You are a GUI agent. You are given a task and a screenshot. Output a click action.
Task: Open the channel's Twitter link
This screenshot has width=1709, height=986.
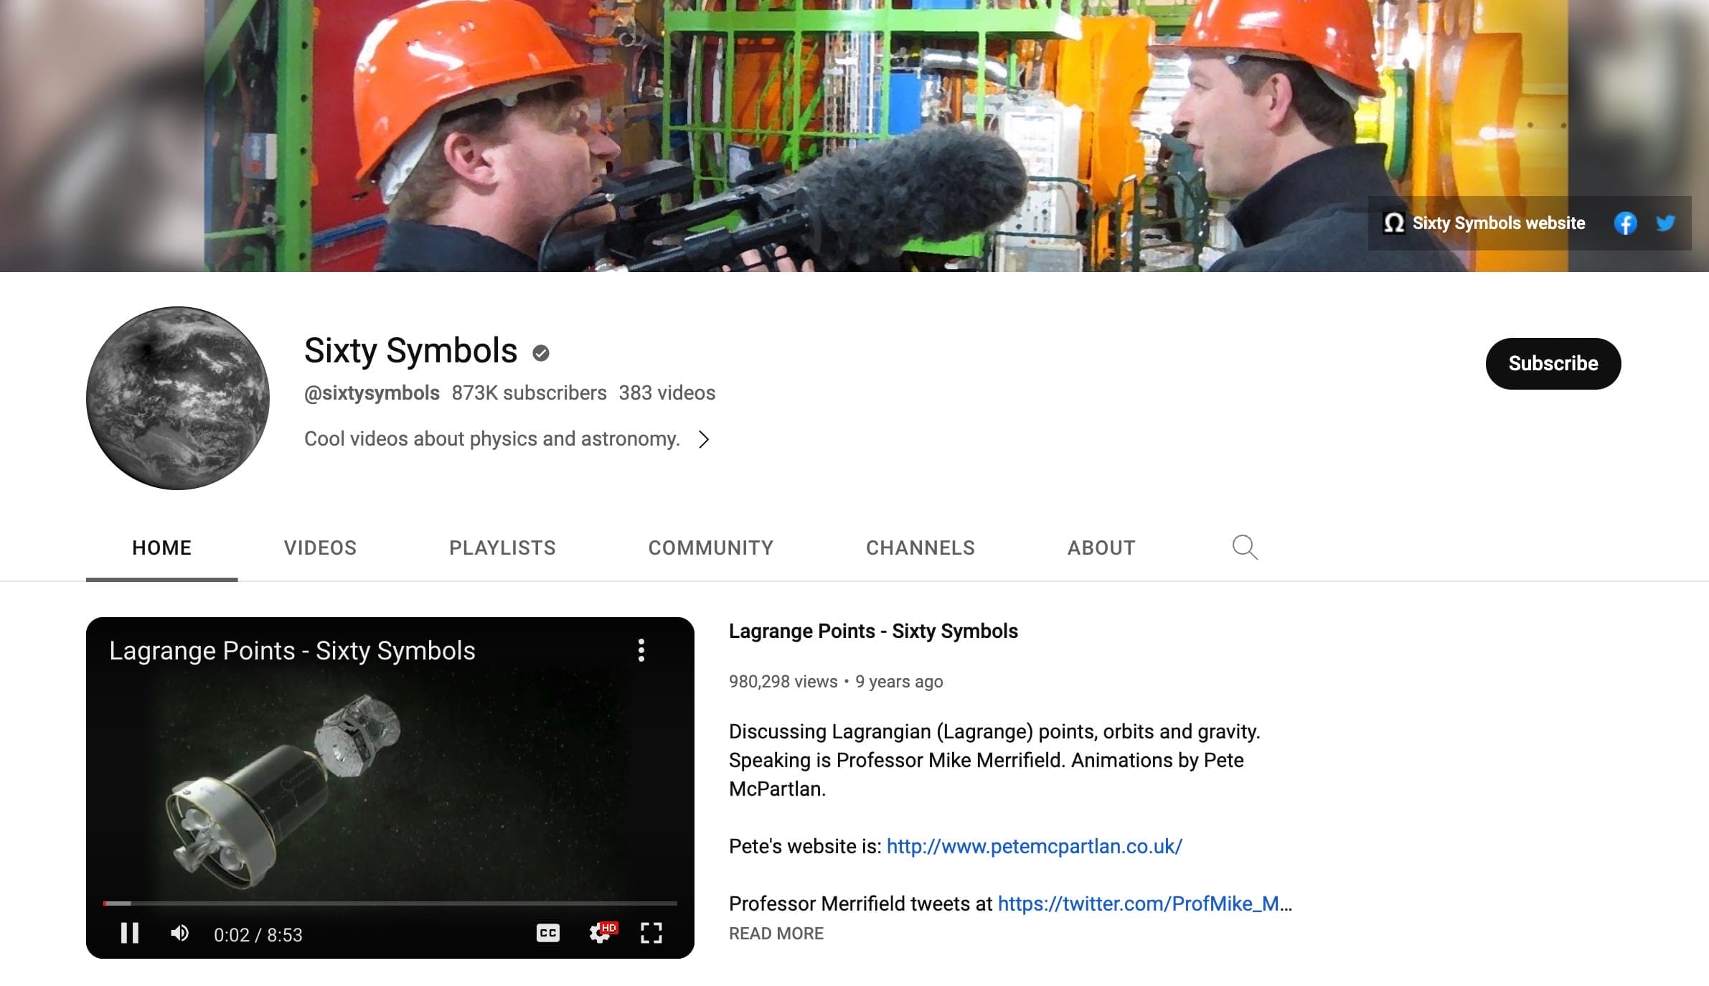(1665, 223)
